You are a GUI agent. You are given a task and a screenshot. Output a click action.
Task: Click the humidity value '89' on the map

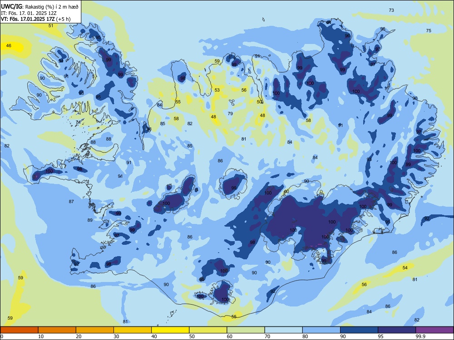click(90, 220)
